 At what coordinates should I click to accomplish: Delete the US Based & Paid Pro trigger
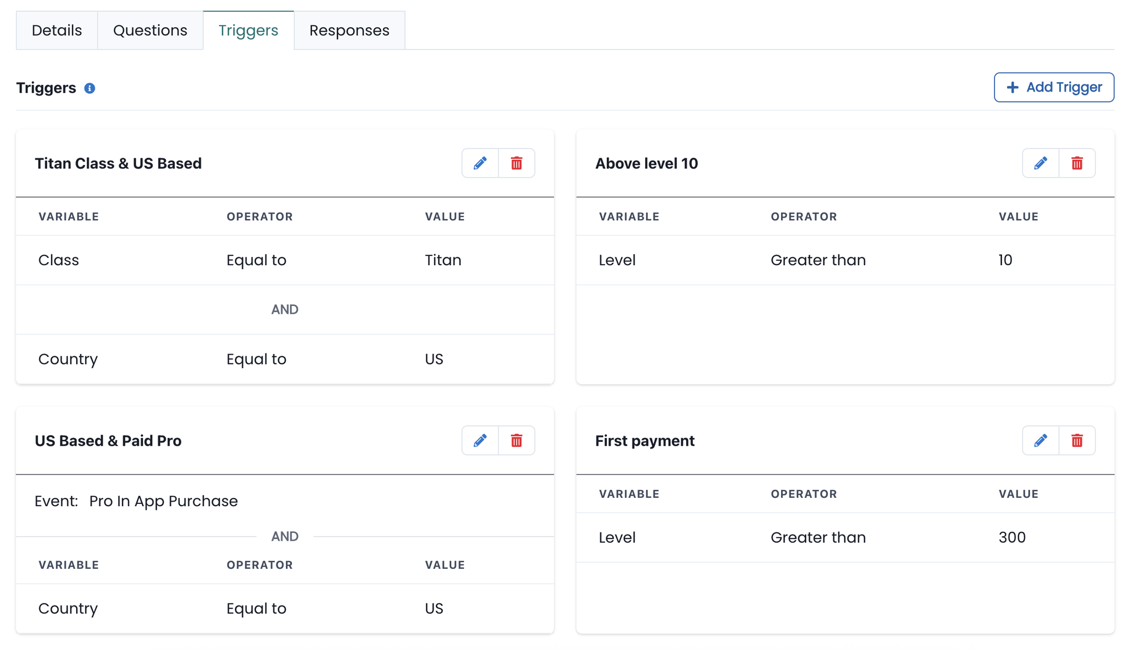(516, 441)
